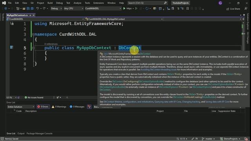Open the Any CPU platform dropdown
The width and height of the screenshot is (251, 141).
[73, 9]
